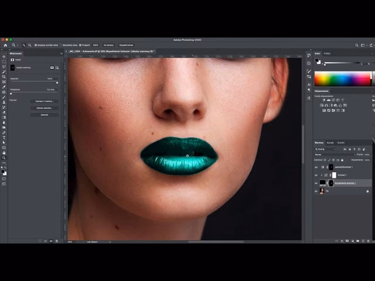Click the delete layer trash icon

click(369, 240)
